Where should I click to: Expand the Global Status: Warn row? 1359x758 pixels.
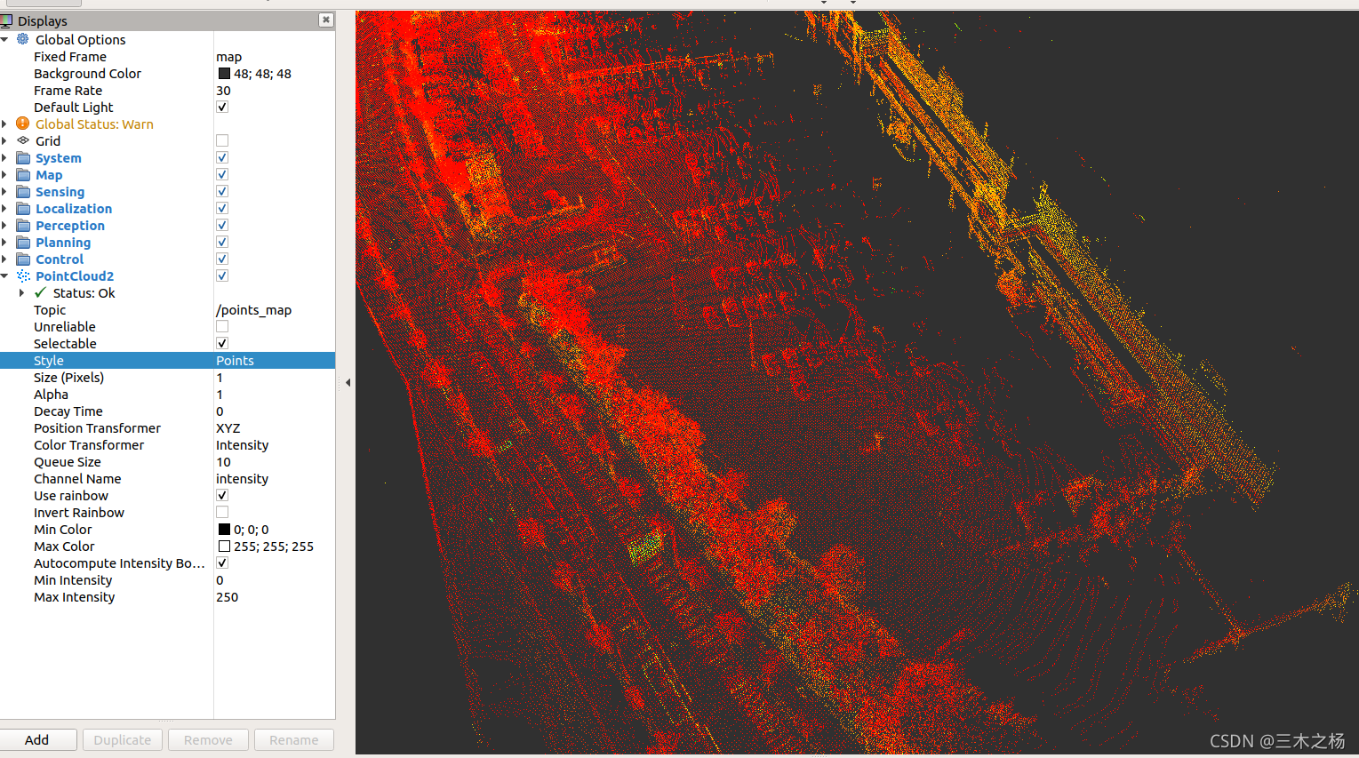(4, 124)
